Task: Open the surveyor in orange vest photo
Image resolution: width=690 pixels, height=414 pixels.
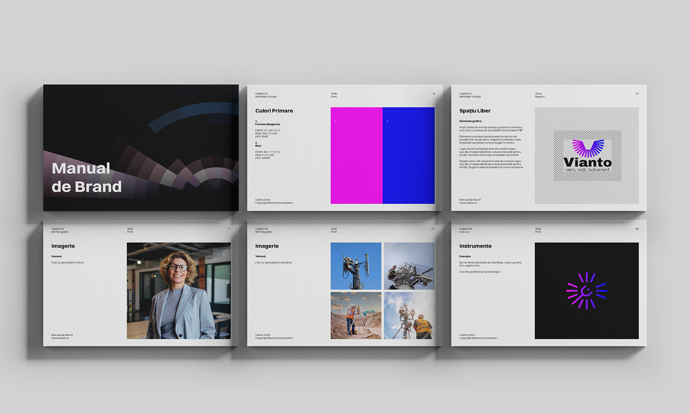Action: point(356,316)
